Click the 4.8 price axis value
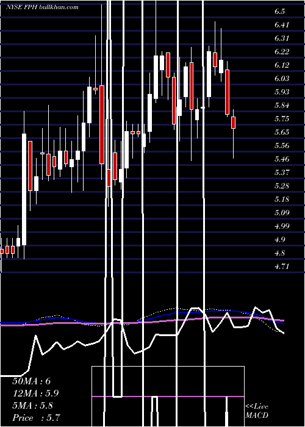The image size is (305, 427). click(x=280, y=253)
